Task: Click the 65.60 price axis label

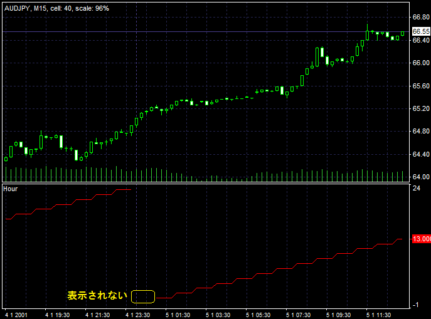Action: tap(421, 86)
